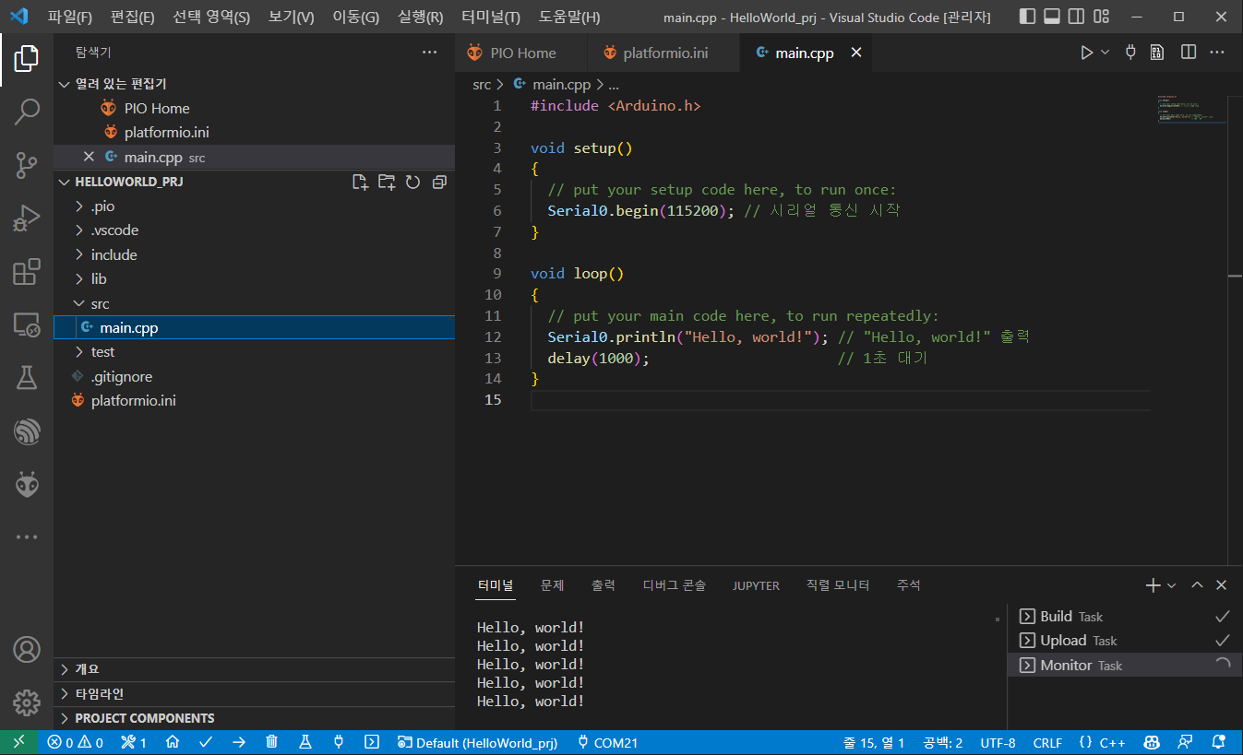Viewport: 1243px width, 755px height.
Task: Close the main.cpp editor tab
Action: [855, 53]
